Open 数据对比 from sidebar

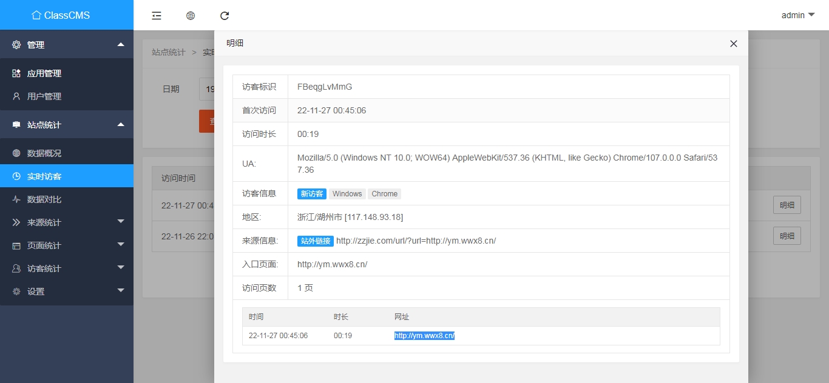click(44, 199)
